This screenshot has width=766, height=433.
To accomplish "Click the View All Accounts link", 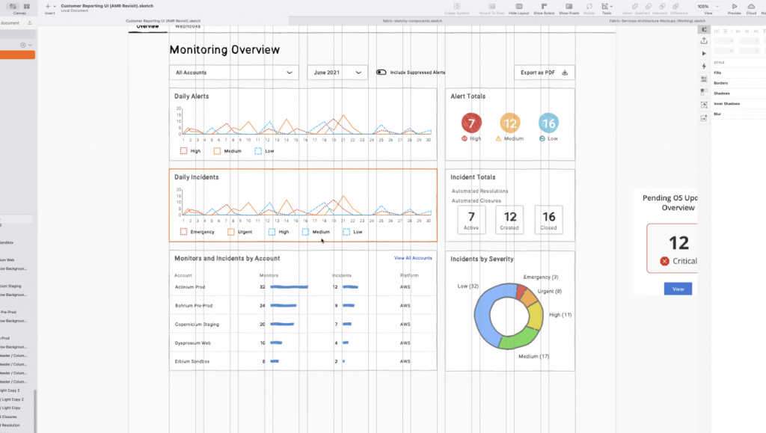I will (x=413, y=258).
